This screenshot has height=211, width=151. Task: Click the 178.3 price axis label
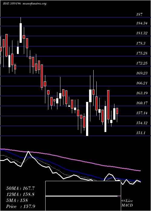click(x=141, y=43)
